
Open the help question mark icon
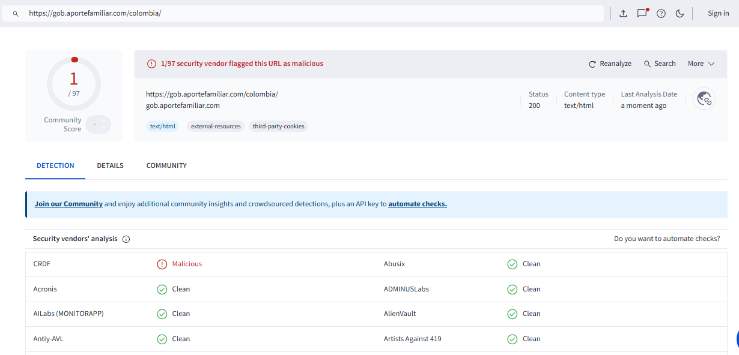pyautogui.click(x=661, y=13)
